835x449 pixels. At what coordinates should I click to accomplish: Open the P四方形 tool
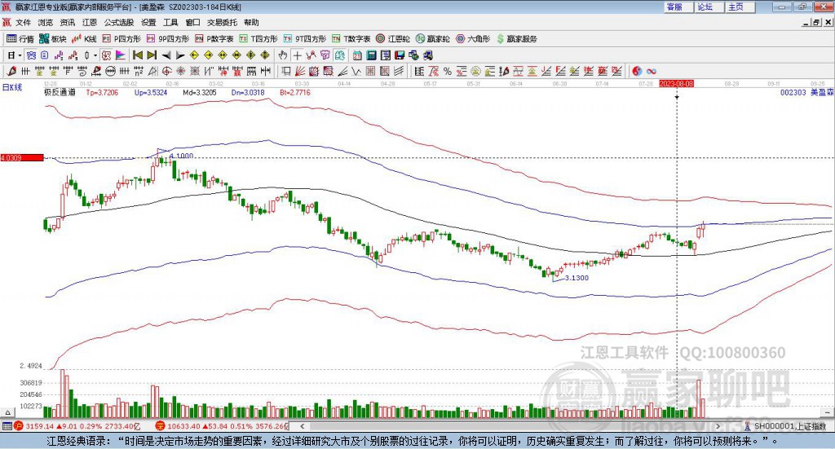121,39
